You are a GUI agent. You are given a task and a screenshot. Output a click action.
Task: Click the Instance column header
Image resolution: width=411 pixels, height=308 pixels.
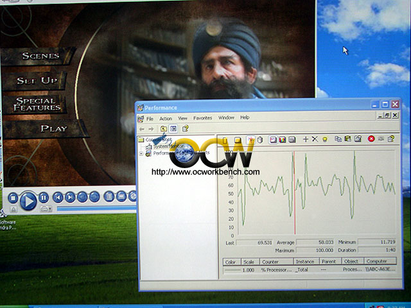(x=306, y=261)
